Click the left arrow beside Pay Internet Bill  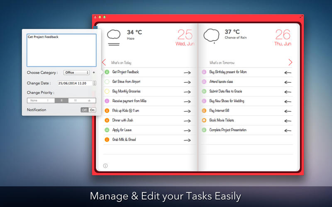(x=288, y=111)
